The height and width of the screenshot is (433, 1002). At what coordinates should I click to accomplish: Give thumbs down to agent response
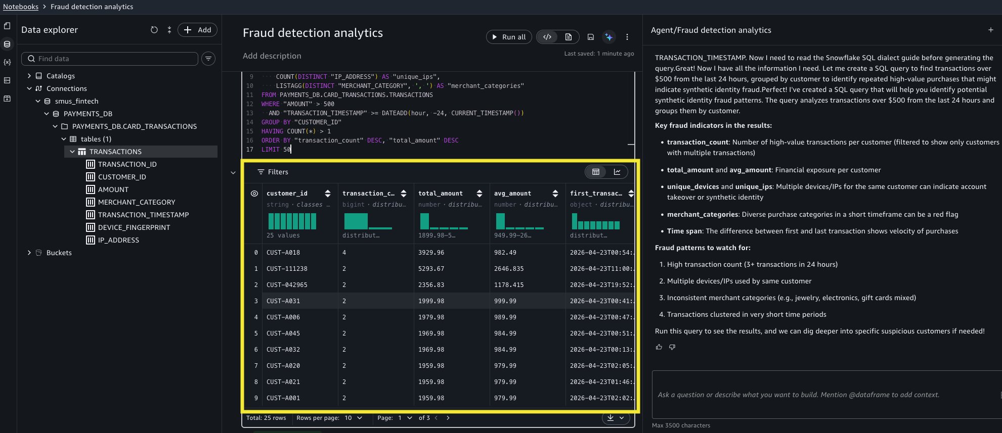[x=672, y=347]
